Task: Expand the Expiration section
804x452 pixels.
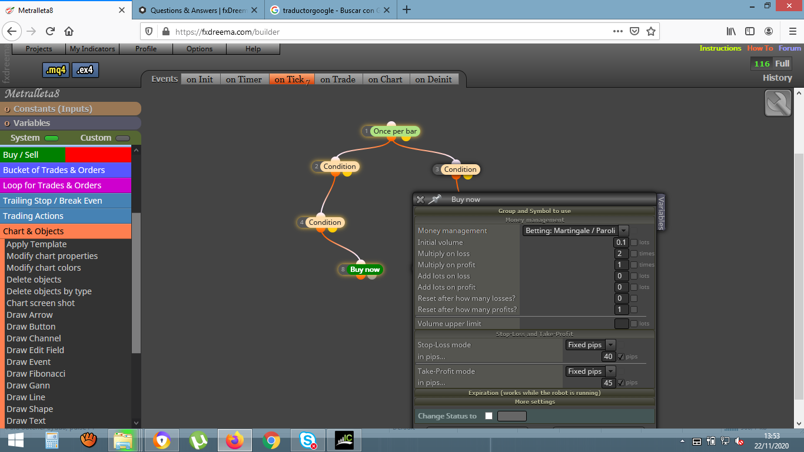Action: 534,393
